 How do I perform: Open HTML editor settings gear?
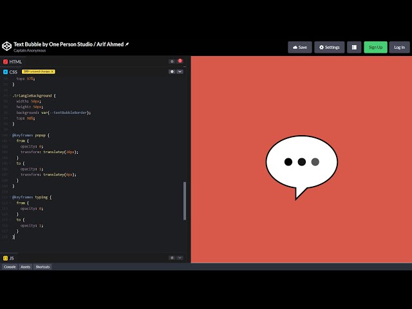(x=172, y=62)
